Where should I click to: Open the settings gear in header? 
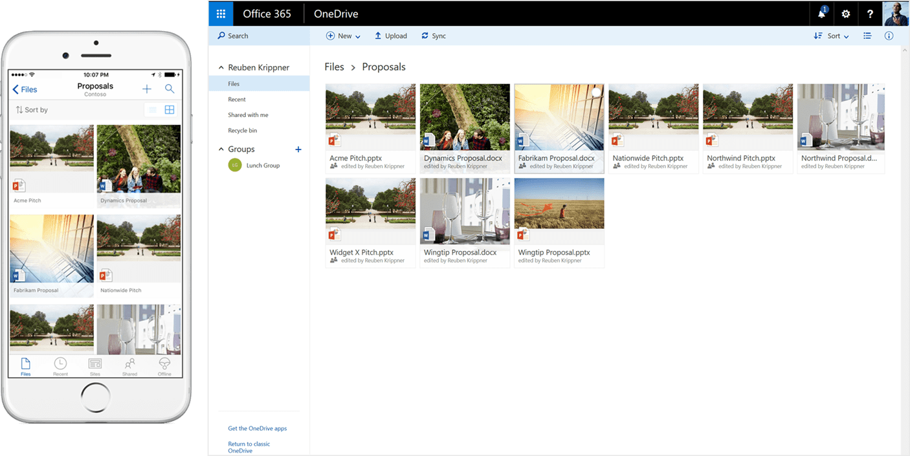click(846, 14)
